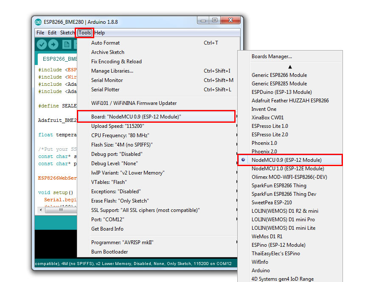Expand Upload Speed "115200" submenu
Viewport: 365px width, 282px height.
click(x=157, y=126)
